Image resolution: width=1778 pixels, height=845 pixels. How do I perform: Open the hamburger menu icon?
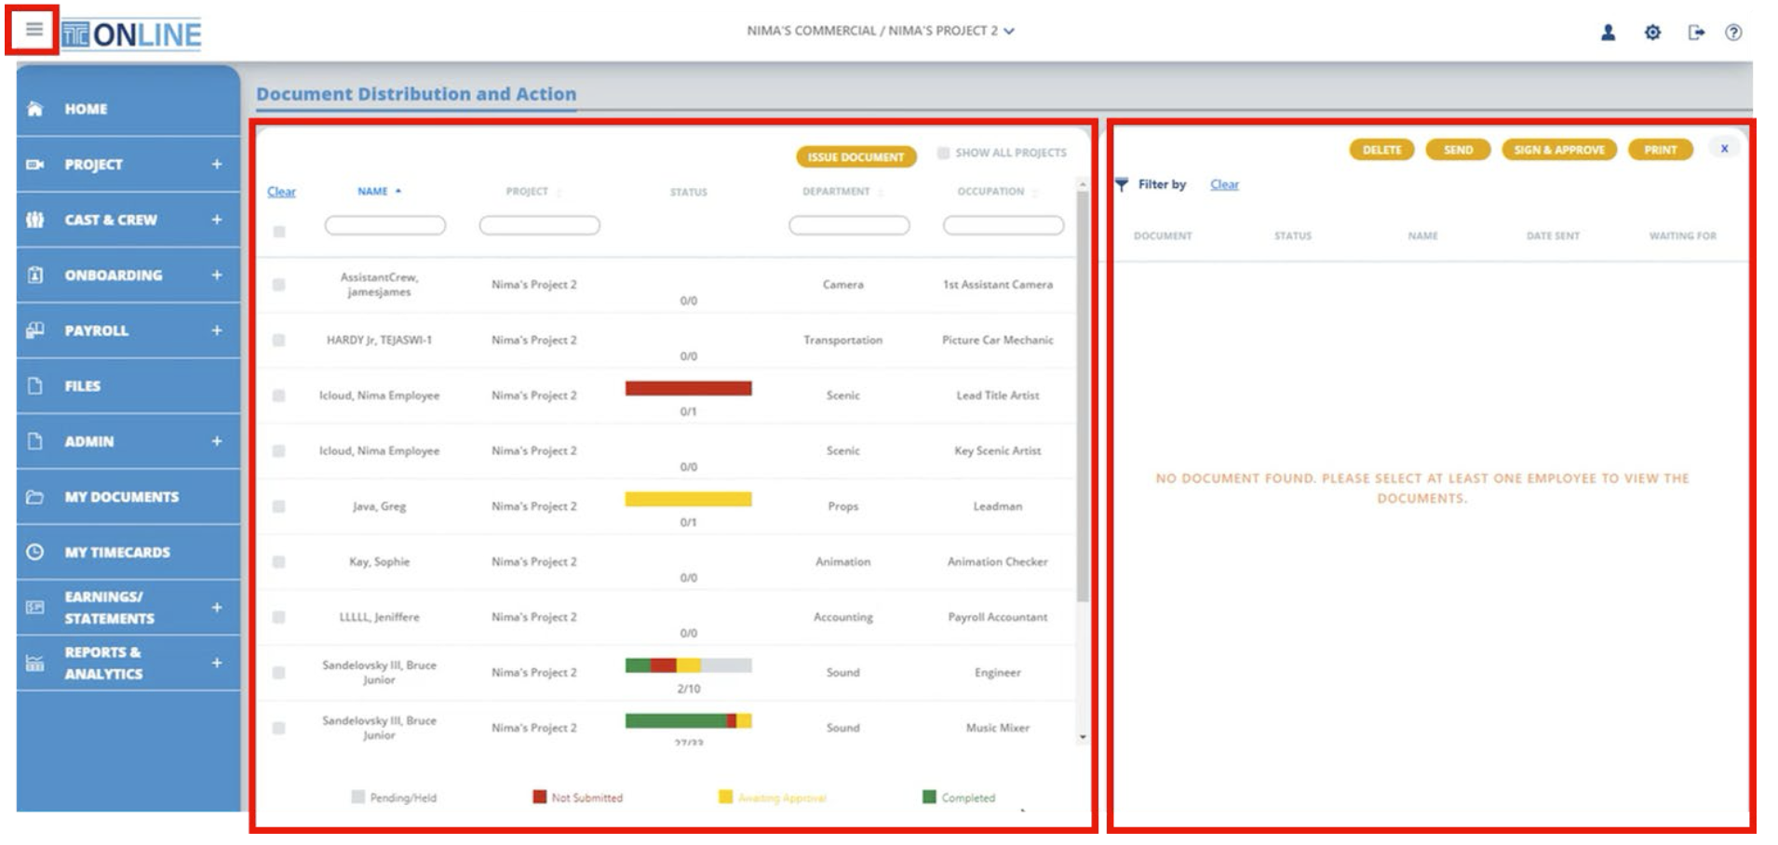coord(34,30)
